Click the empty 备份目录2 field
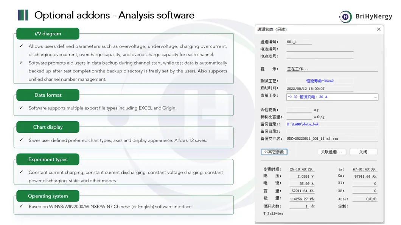Image resolution: width=401 pixels, height=225 pixels. (331, 131)
